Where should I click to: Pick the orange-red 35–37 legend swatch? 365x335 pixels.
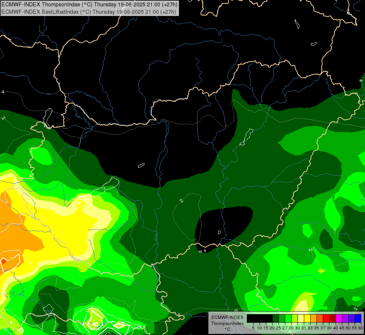(320, 318)
